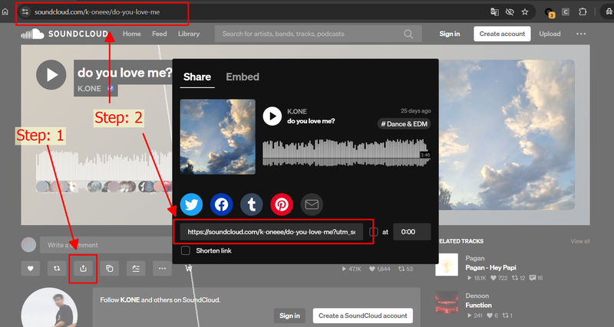
Task: Click the crossed-out eye tracking icon
Action: 510,11
